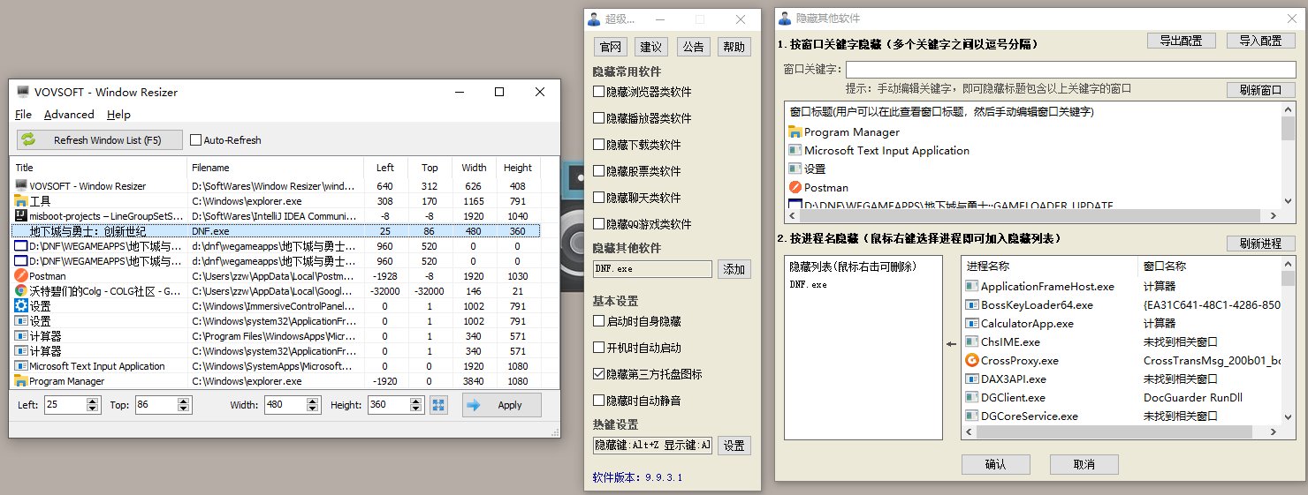Click the left arrow to add process to 隐藏列表
This screenshot has height=495, width=1308.
coord(951,345)
